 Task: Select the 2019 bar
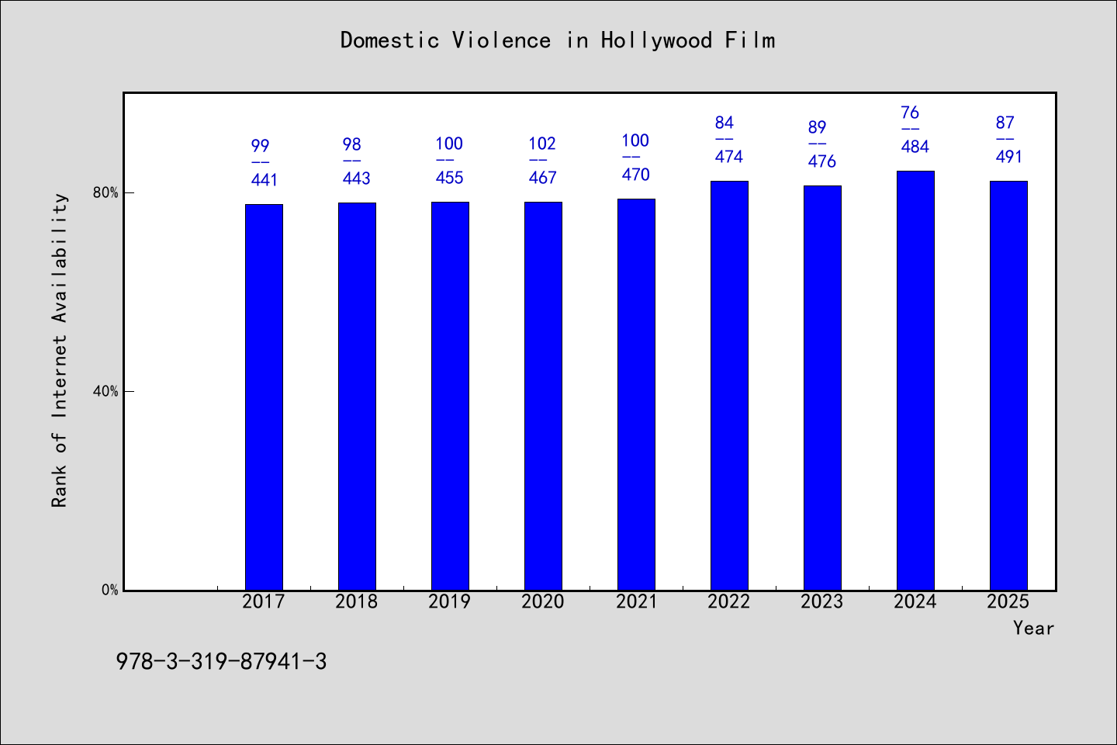[450, 396]
